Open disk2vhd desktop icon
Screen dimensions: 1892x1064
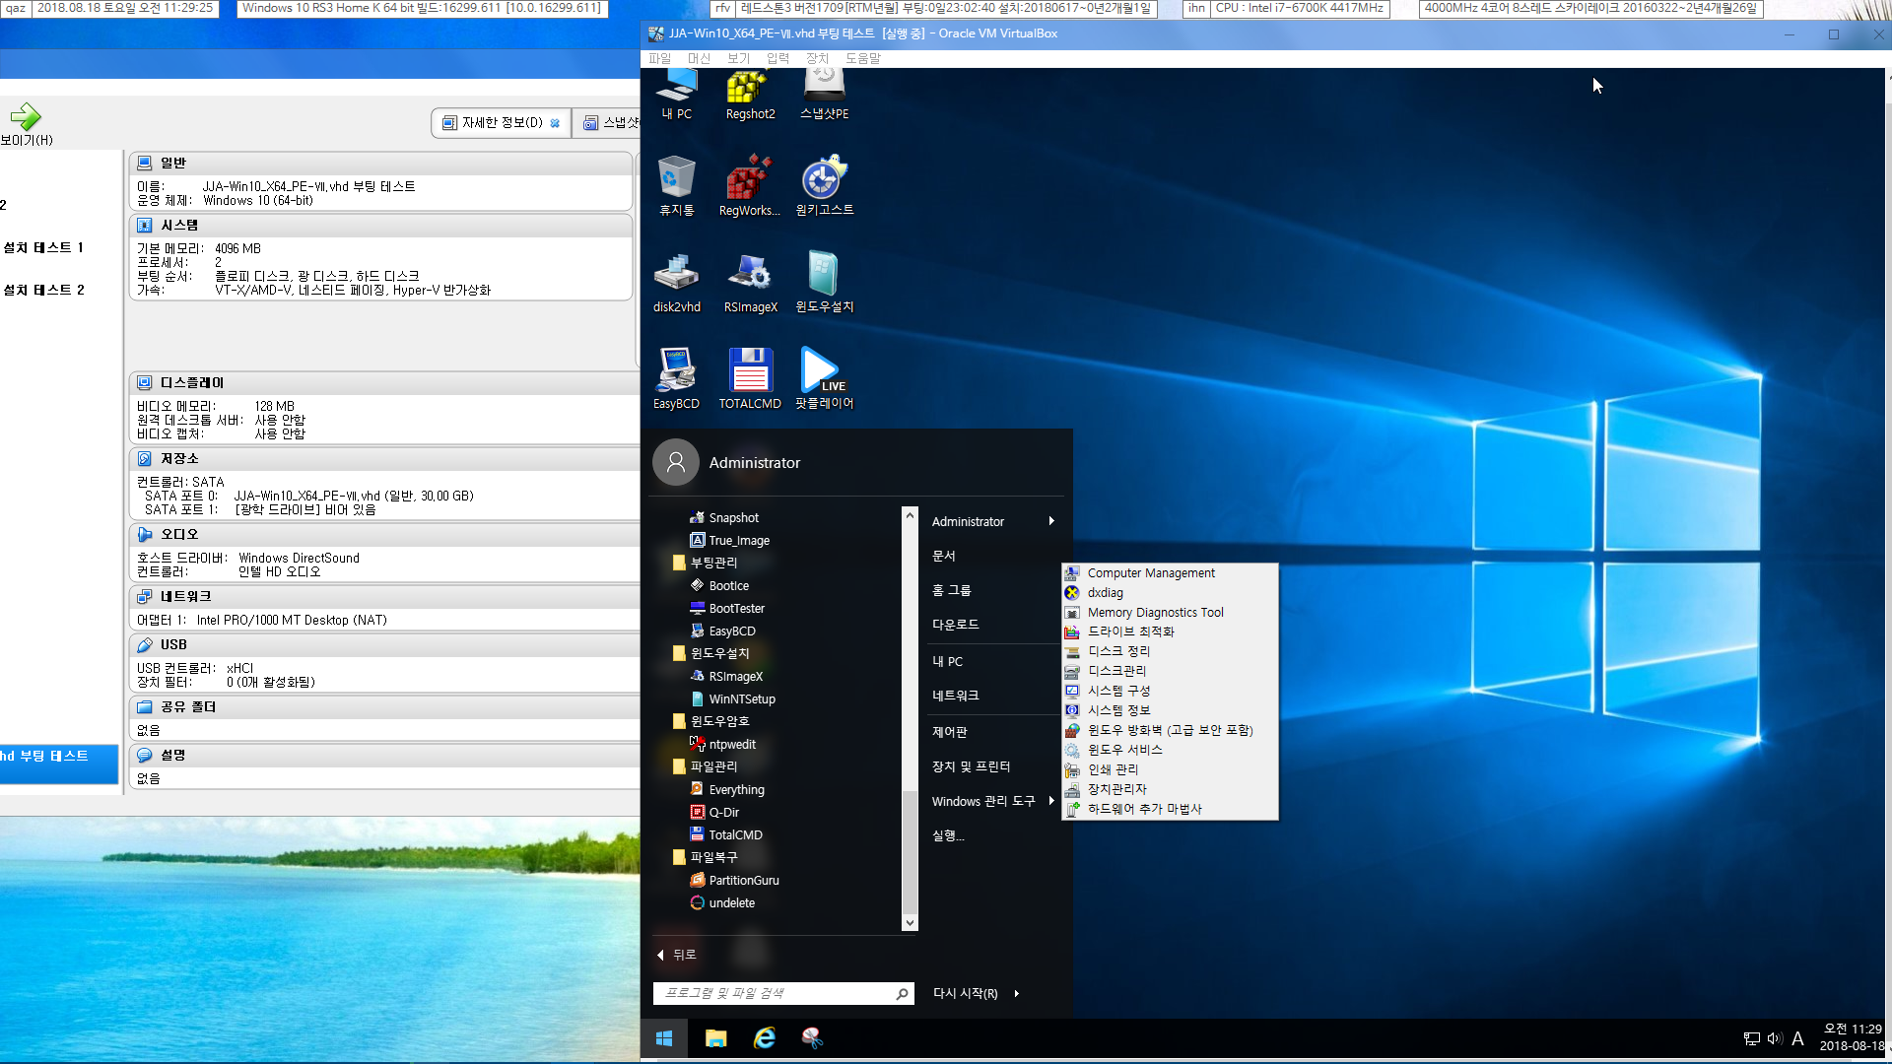(676, 283)
